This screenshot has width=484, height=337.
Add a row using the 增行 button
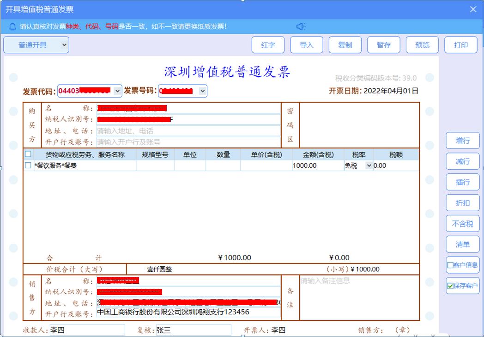coord(462,141)
